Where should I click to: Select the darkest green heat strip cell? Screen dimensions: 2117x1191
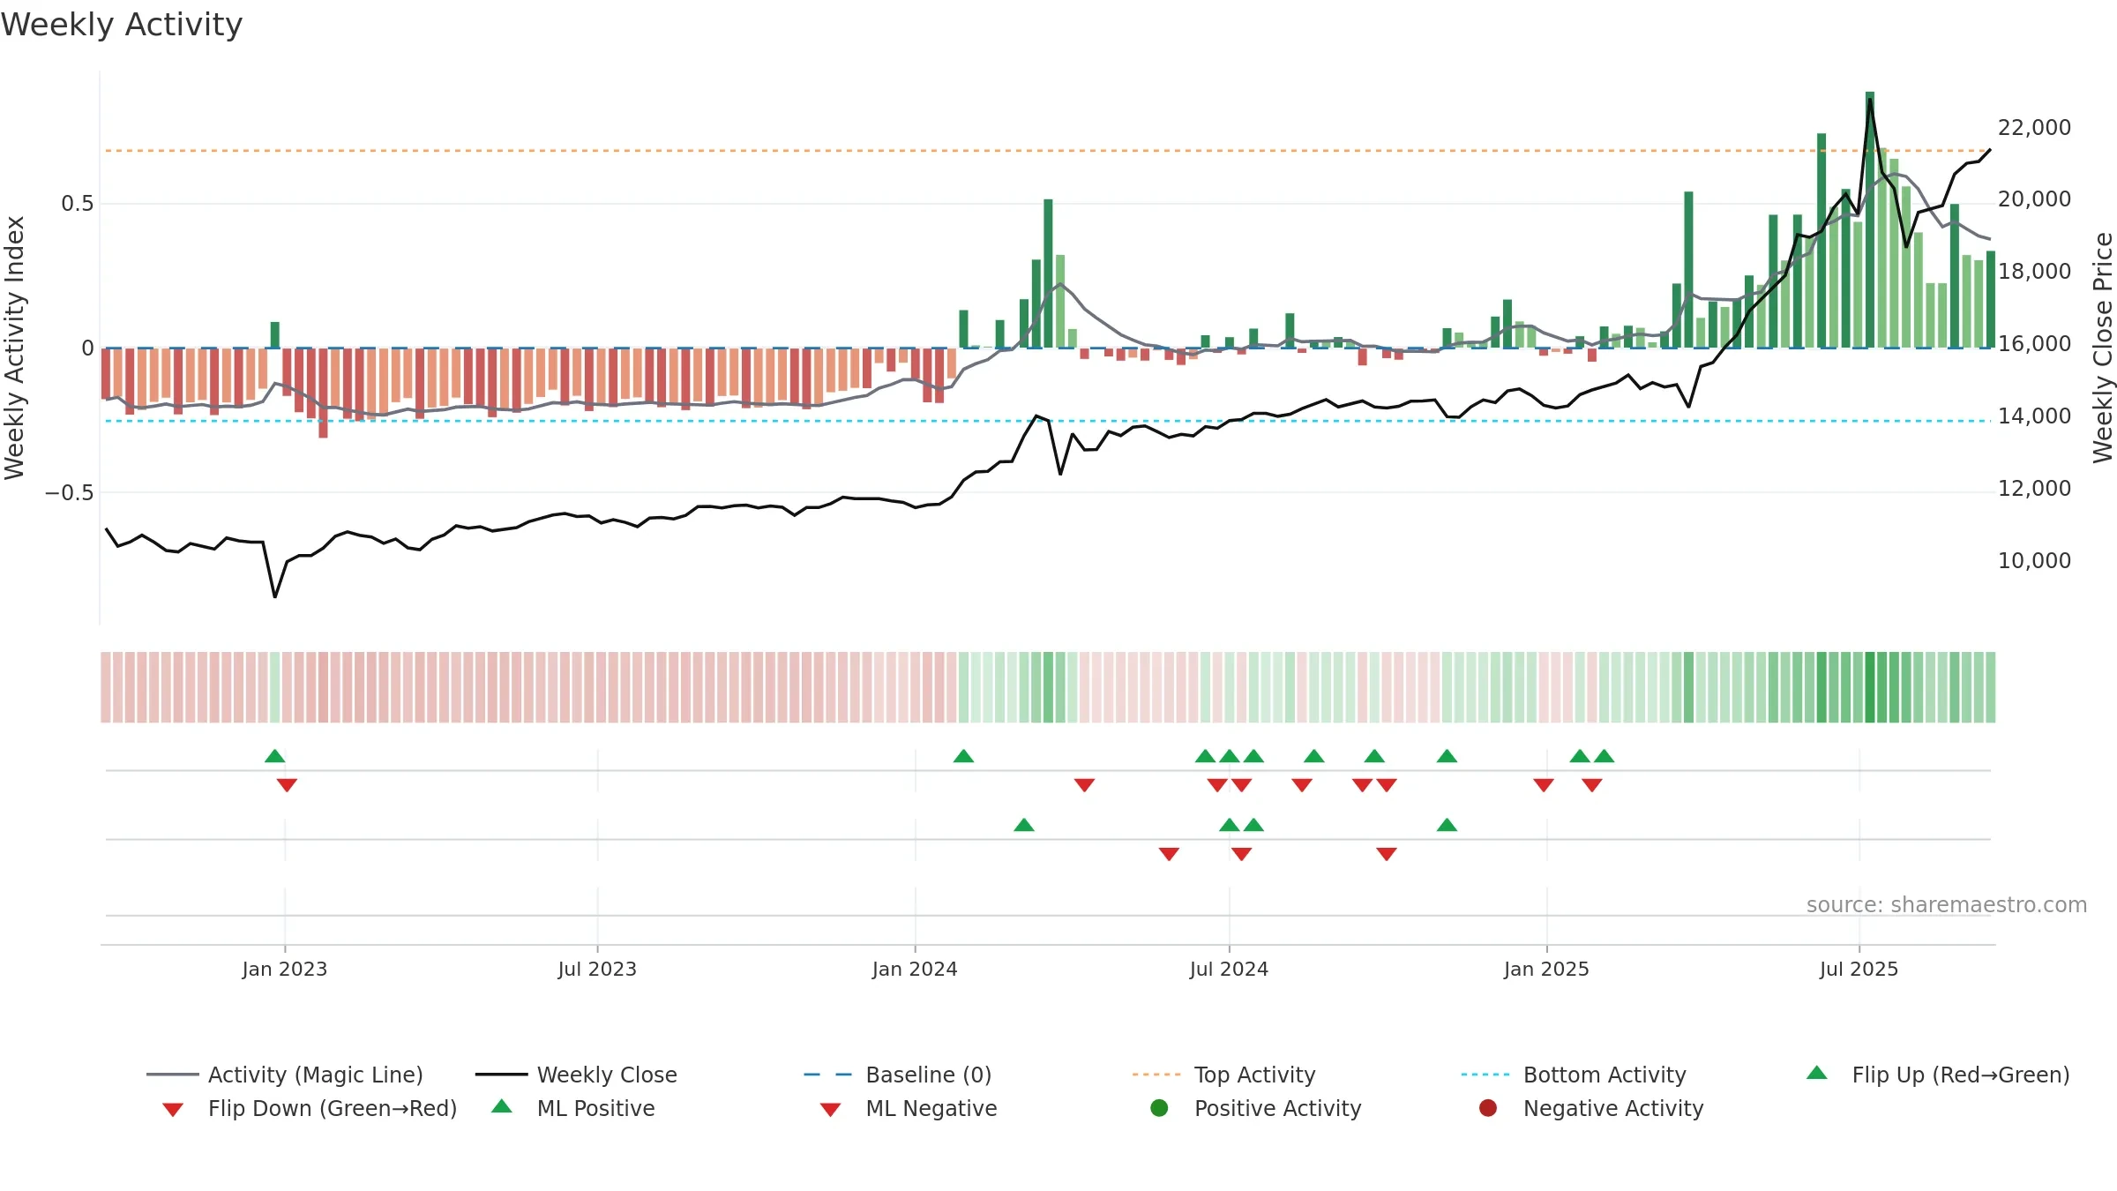tap(1870, 687)
